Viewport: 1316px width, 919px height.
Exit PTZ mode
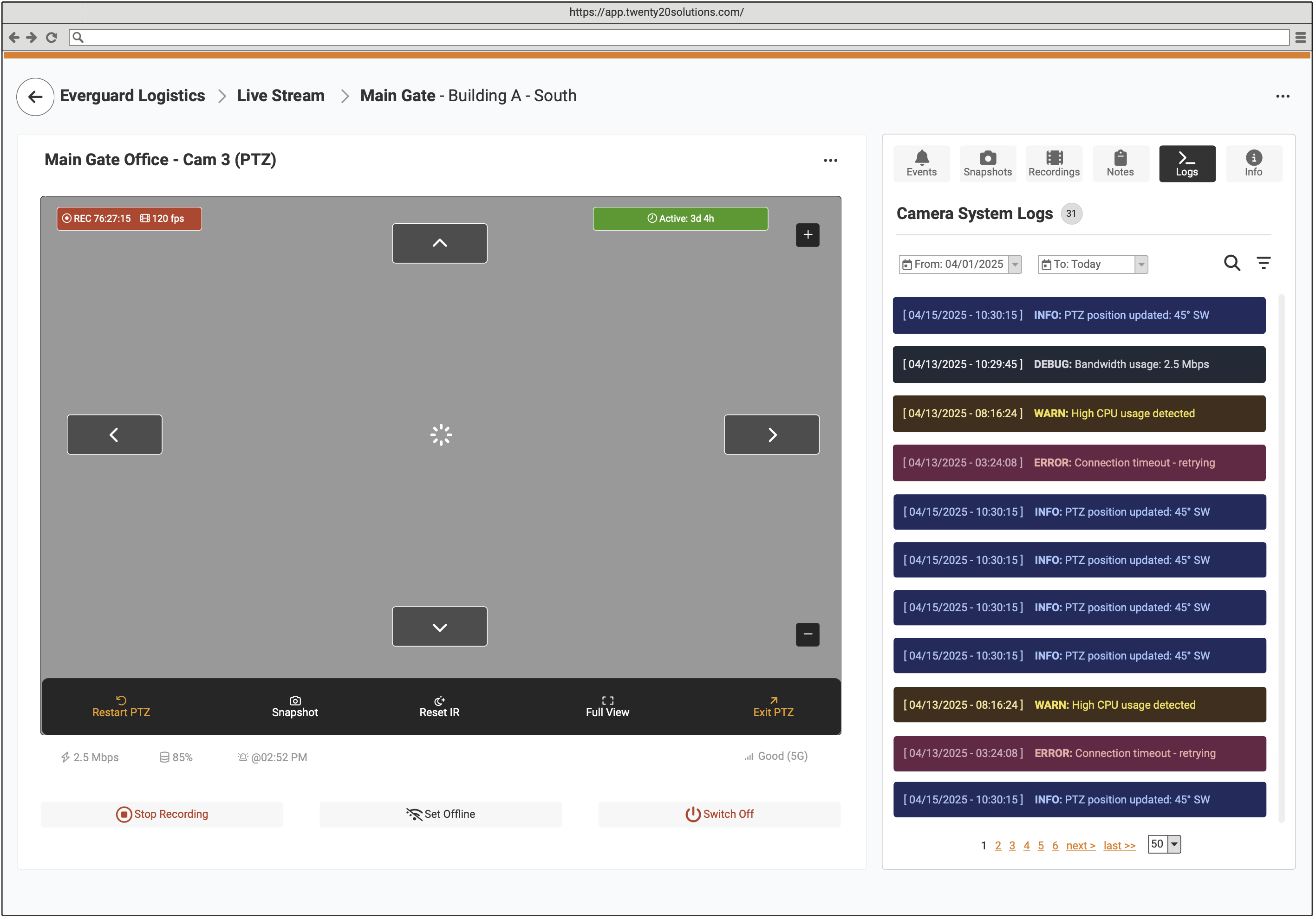[773, 707]
